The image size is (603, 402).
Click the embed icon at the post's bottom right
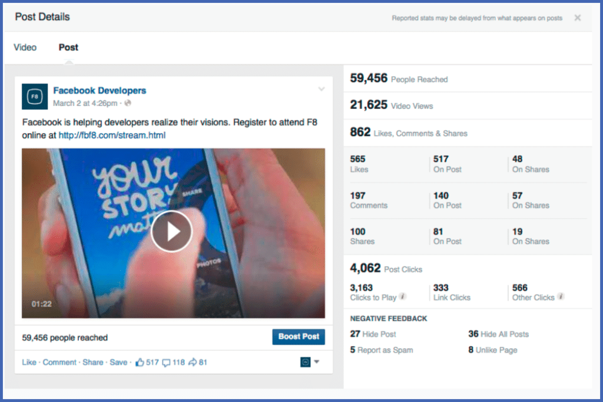(x=306, y=362)
